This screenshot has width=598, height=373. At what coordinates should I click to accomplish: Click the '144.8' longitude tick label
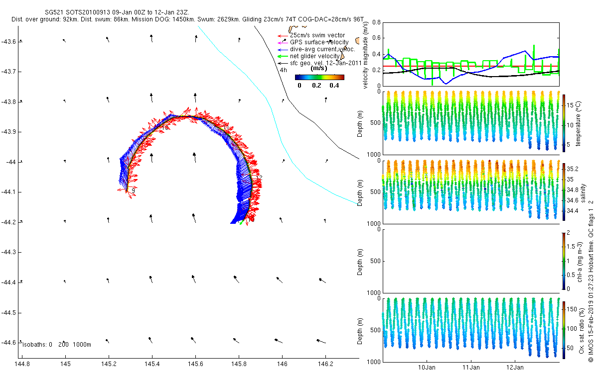pos(22,364)
